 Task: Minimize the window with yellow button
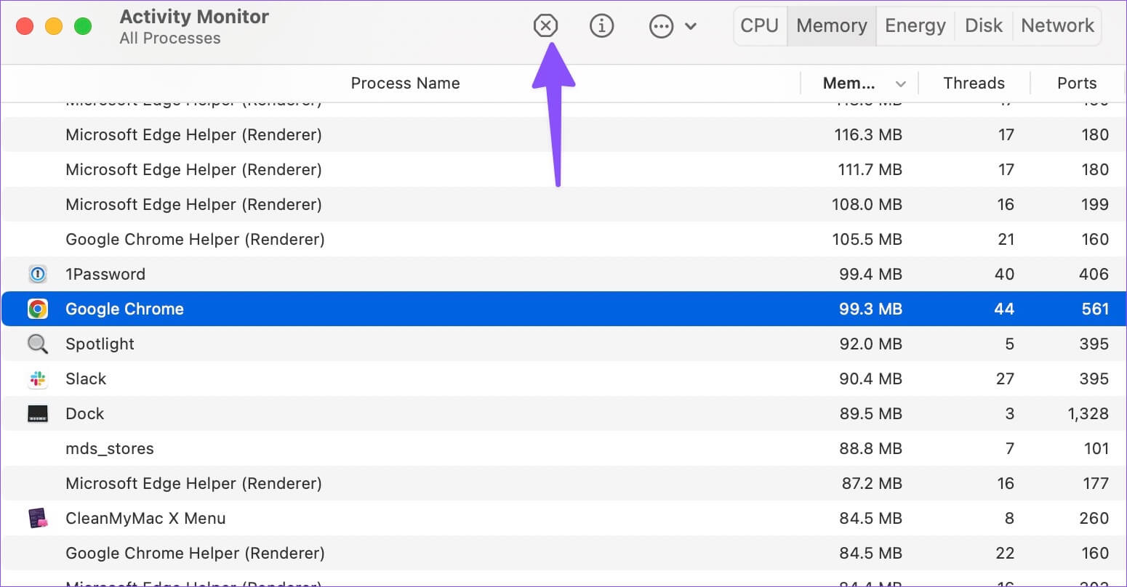[x=54, y=27]
